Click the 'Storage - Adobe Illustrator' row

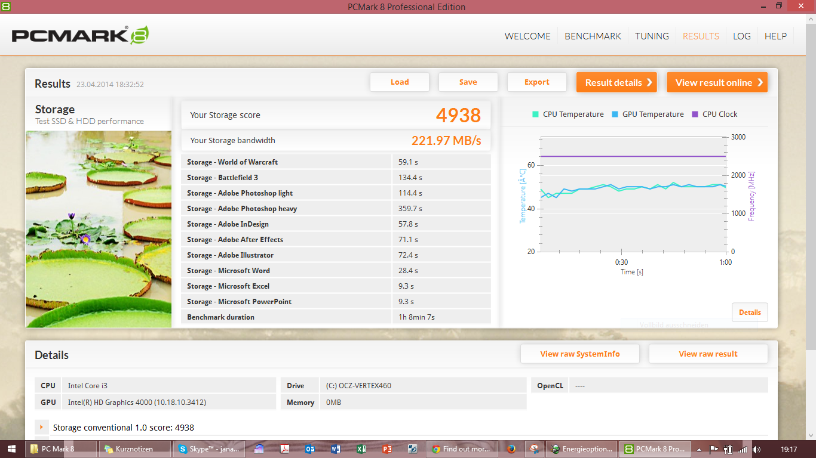pos(336,255)
